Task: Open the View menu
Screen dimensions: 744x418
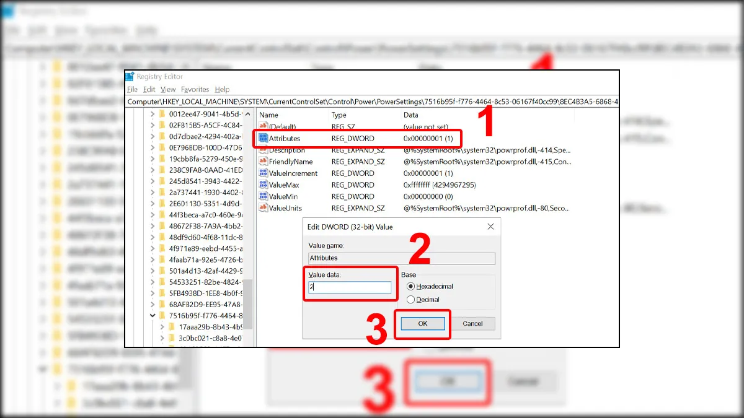Action: point(167,89)
